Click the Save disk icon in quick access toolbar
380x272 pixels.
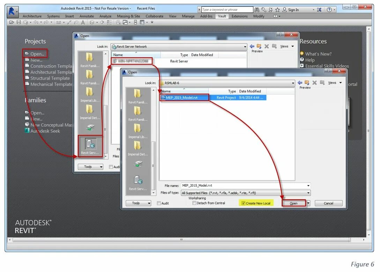tap(18, 22)
